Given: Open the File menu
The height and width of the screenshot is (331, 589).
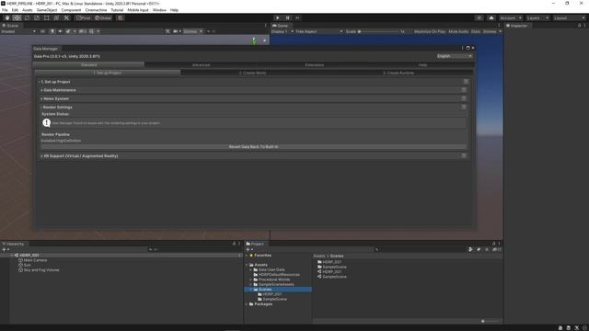Looking at the screenshot, I should pos(5,10).
